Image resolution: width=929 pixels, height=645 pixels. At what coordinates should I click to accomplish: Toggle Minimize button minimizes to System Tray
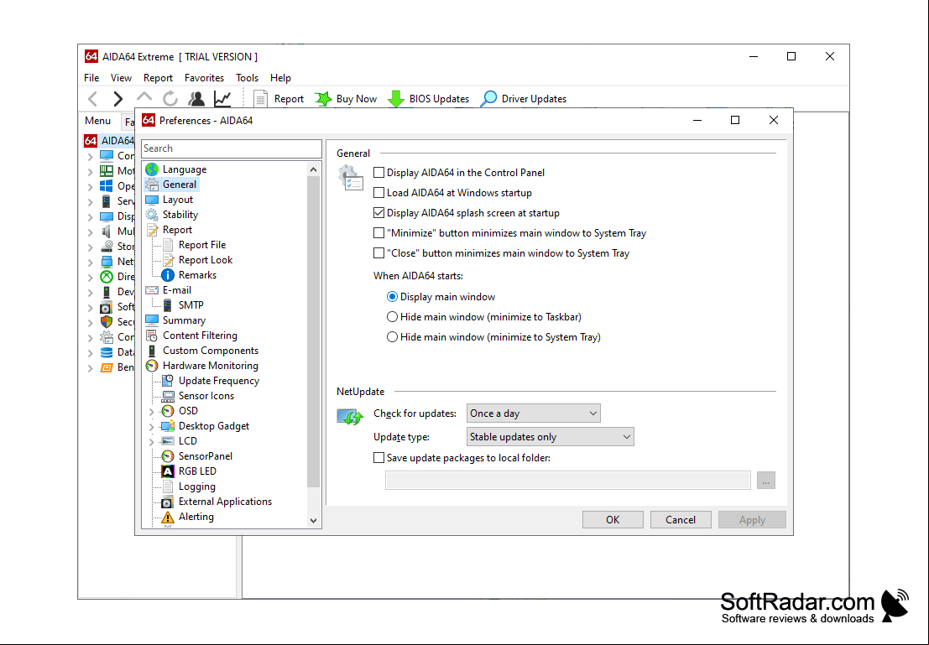tap(379, 233)
